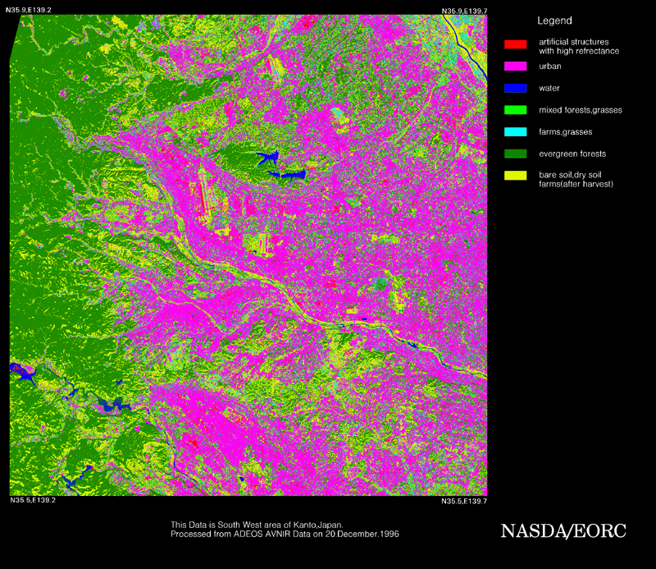Click the 'Legend' heading text
656x569 pixels.
point(554,21)
